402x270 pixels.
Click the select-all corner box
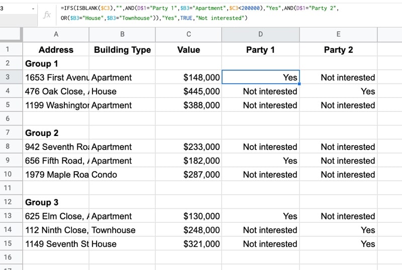[x=11, y=34]
